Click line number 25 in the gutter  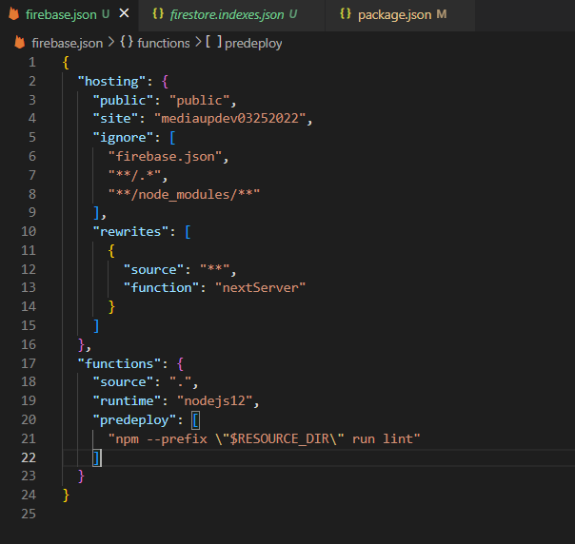(x=29, y=514)
